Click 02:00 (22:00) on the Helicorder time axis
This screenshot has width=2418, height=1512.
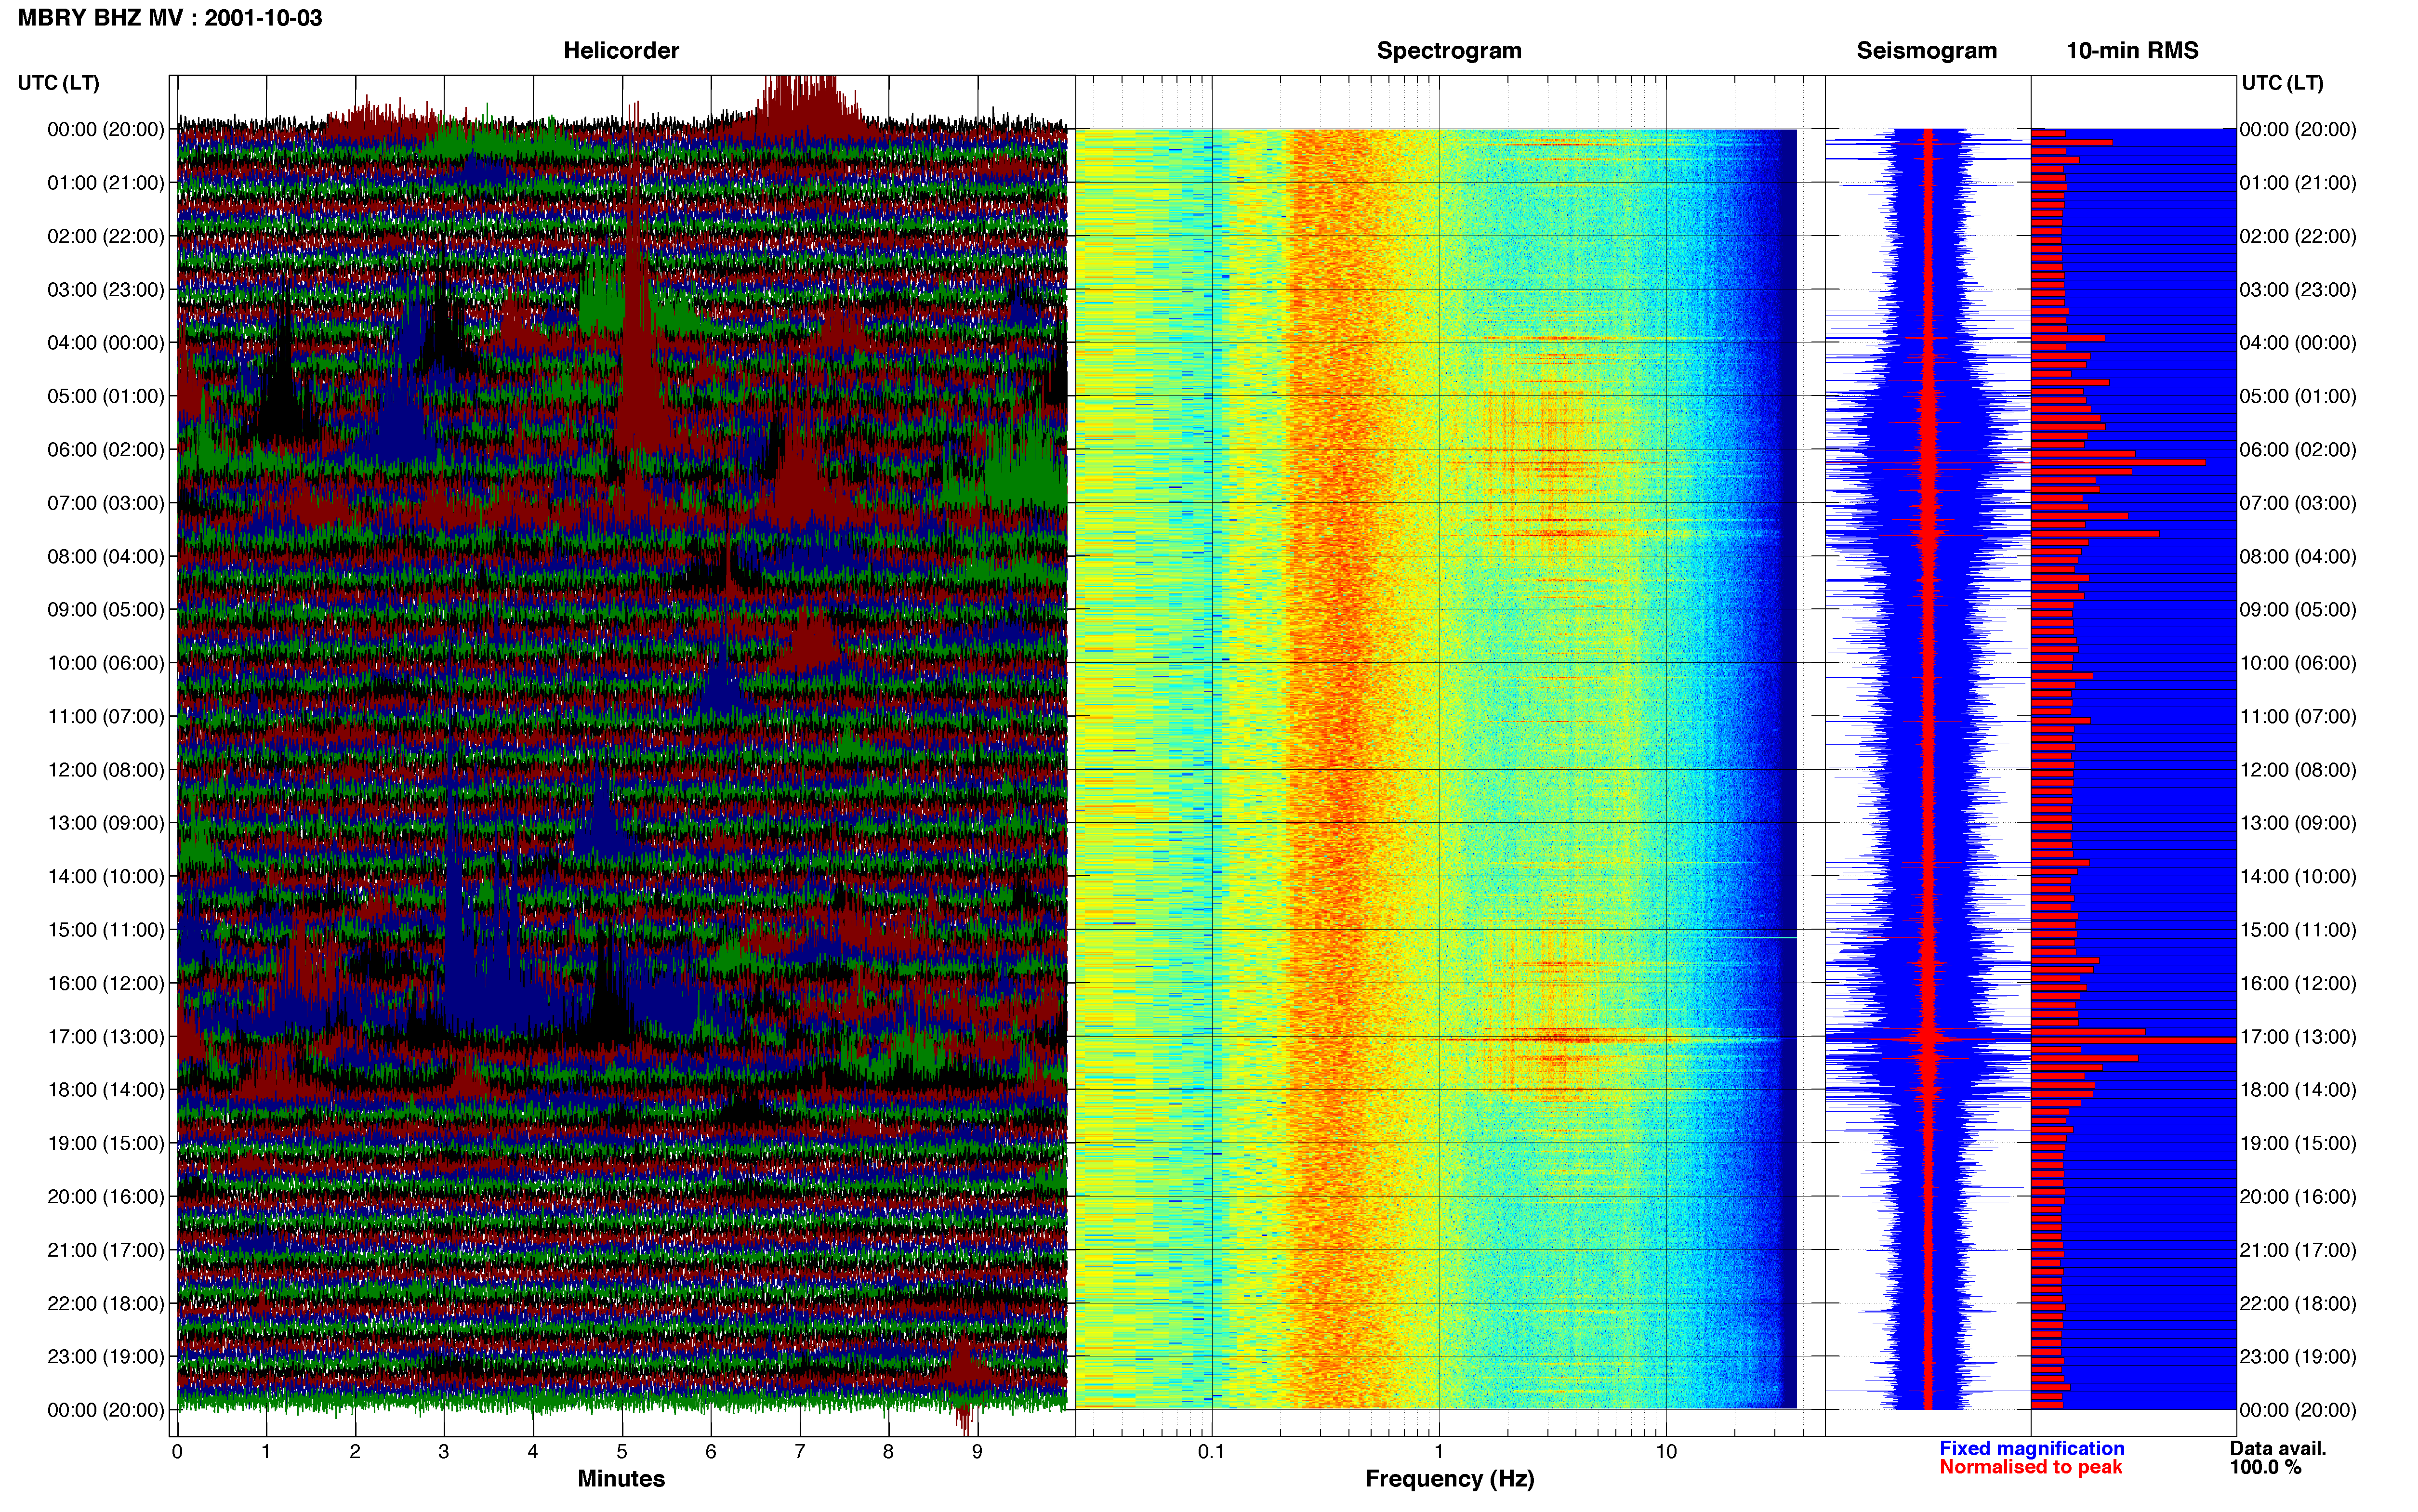click(106, 236)
